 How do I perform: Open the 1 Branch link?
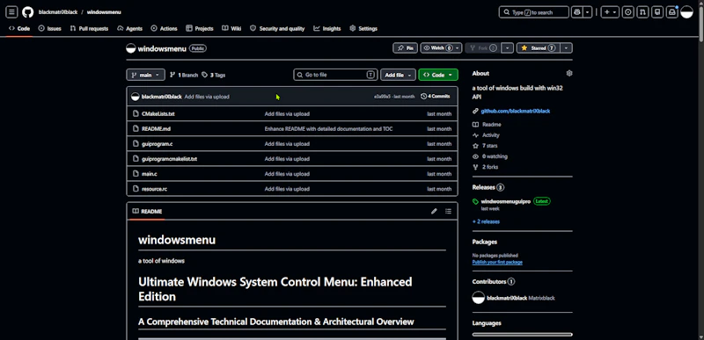(x=184, y=75)
